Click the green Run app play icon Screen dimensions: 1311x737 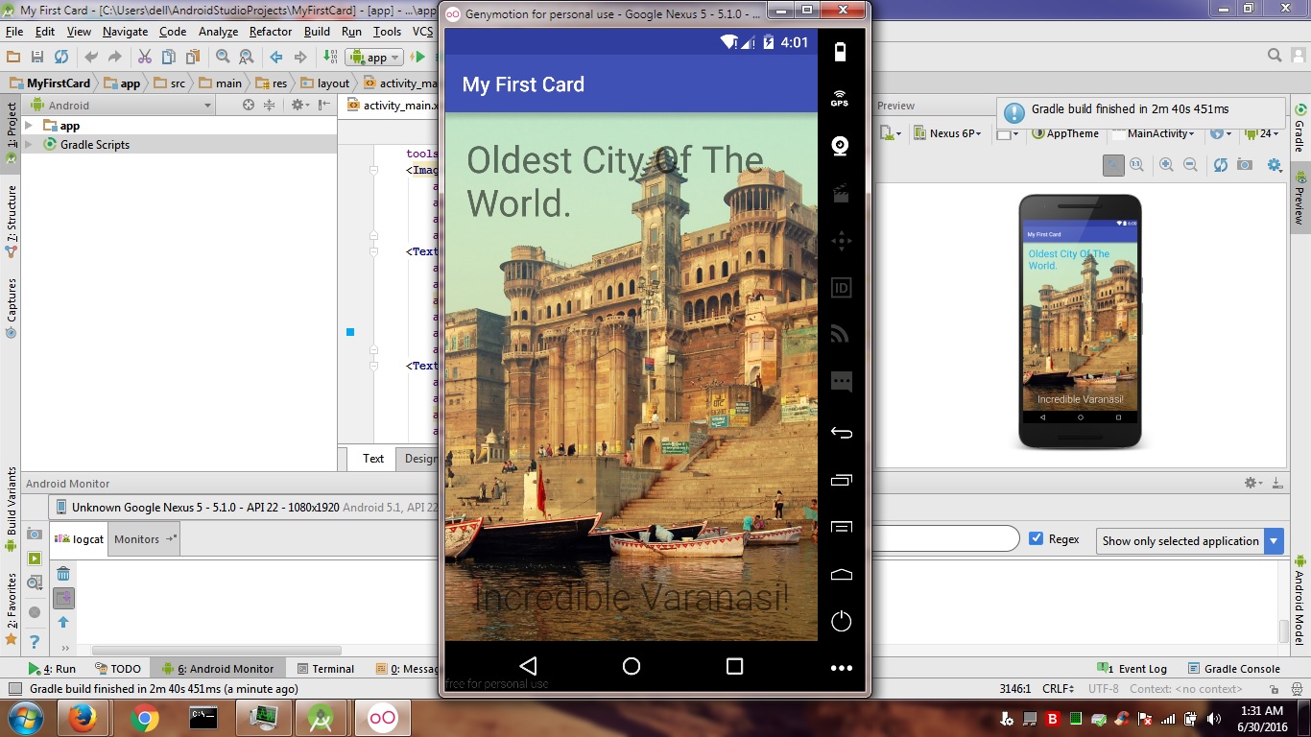418,58
